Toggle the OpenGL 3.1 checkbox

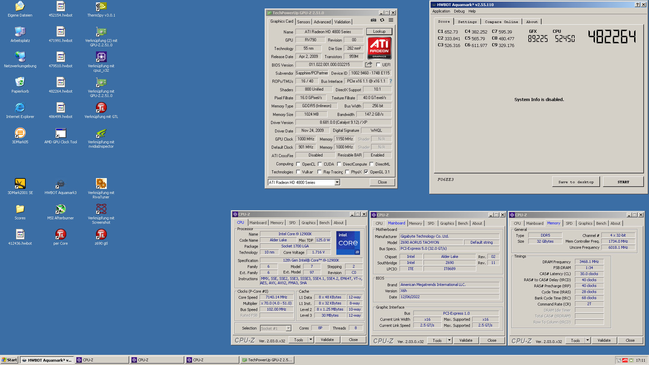pos(366,172)
